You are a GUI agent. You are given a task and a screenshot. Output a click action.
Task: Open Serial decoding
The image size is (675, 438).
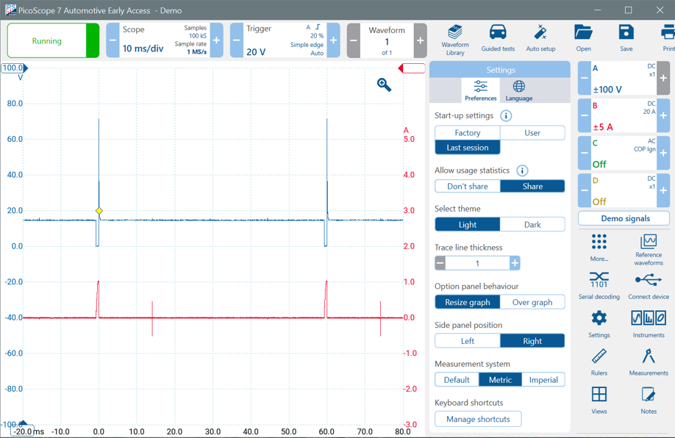click(x=599, y=286)
